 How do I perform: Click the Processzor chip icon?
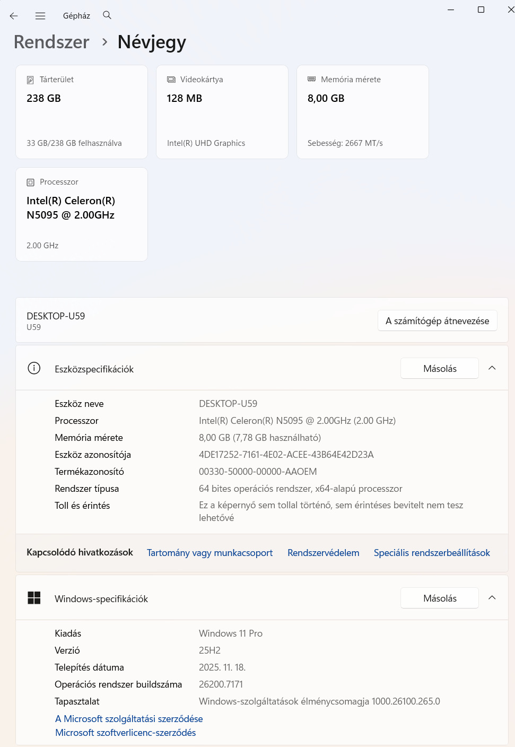30,183
